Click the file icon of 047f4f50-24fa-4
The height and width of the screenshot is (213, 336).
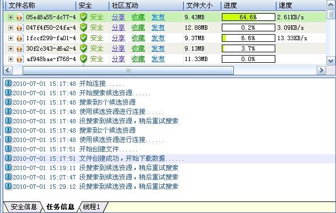(19, 28)
